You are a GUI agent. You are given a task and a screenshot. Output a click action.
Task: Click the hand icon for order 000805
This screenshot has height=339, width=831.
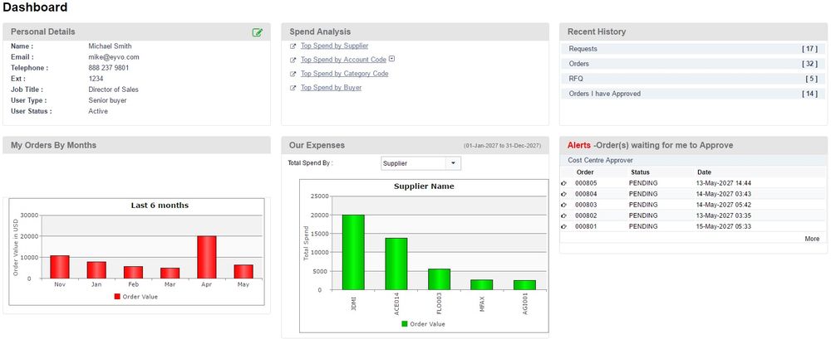[564, 182]
